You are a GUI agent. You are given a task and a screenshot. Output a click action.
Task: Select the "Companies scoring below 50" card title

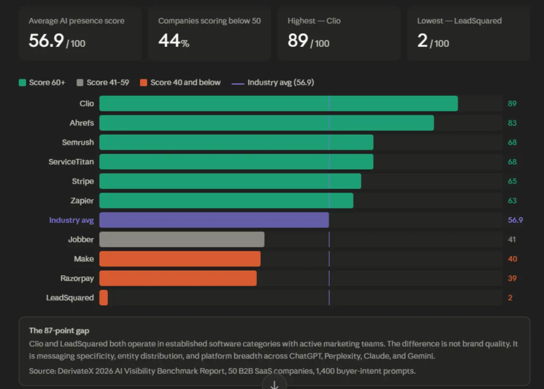coord(209,21)
